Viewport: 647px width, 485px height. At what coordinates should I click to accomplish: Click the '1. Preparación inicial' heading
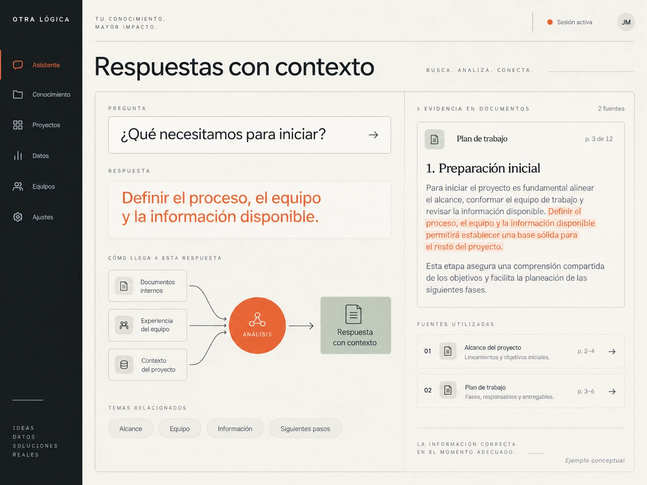point(483,168)
